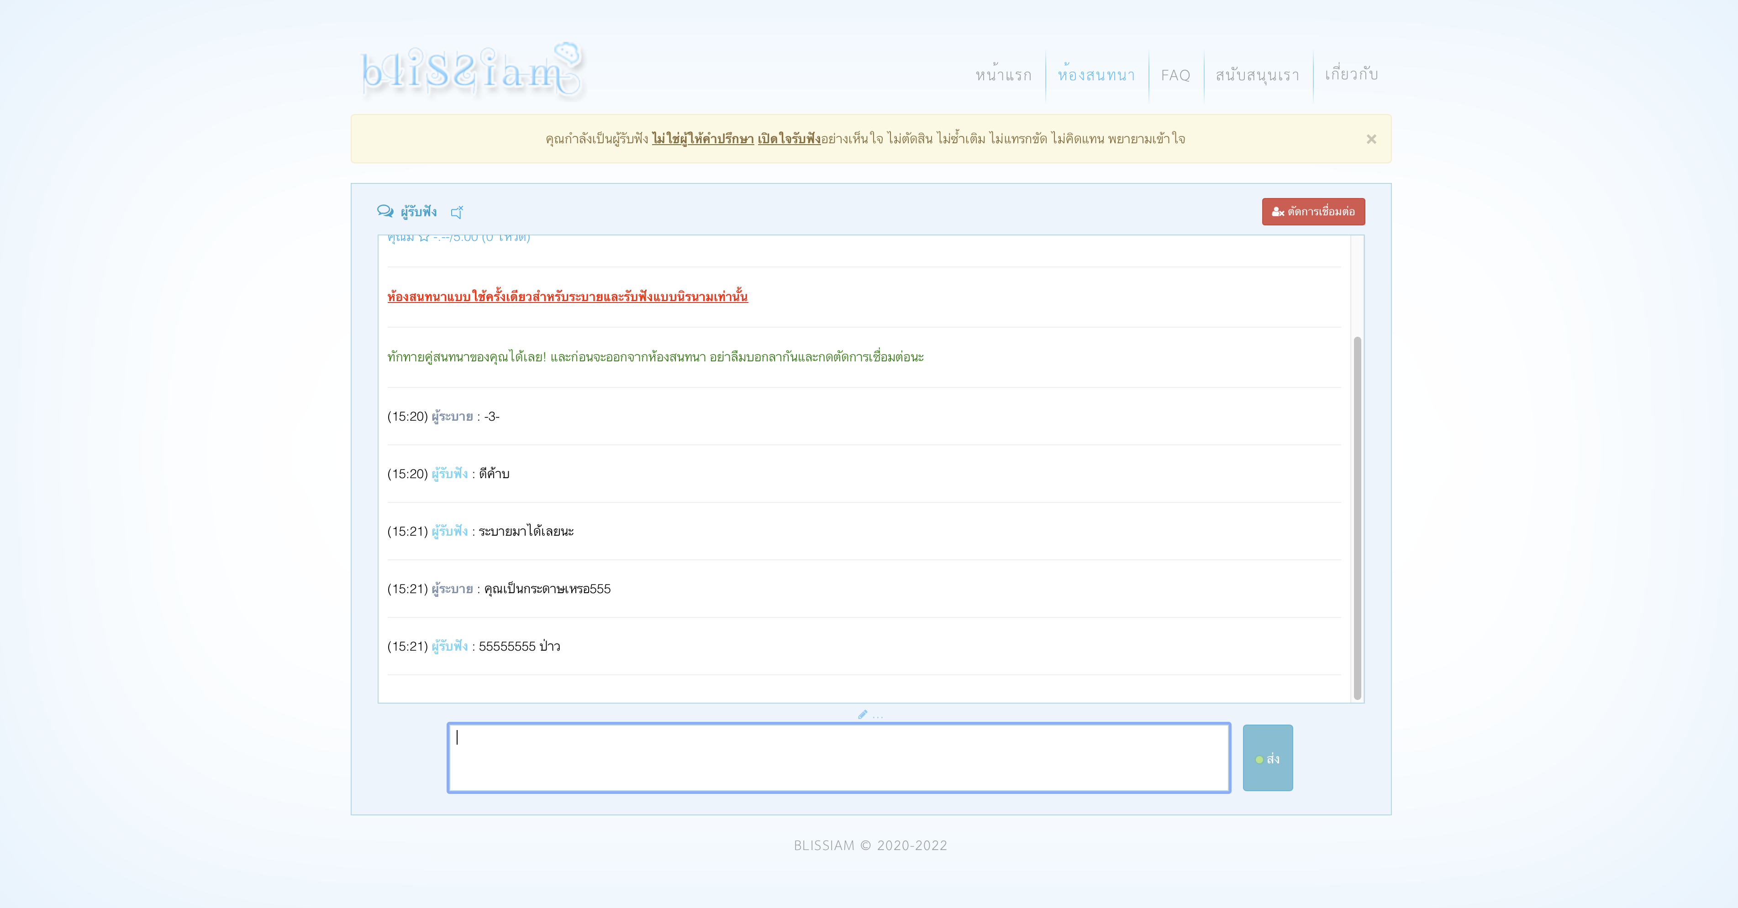Click the คุณเป็นกระดาษเหรอ555 chat message
The image size is (1738, 908).
(x=547, y=589)
